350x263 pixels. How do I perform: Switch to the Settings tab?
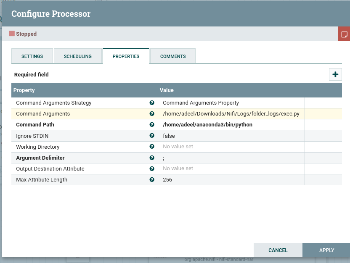(x=32, y=56)
